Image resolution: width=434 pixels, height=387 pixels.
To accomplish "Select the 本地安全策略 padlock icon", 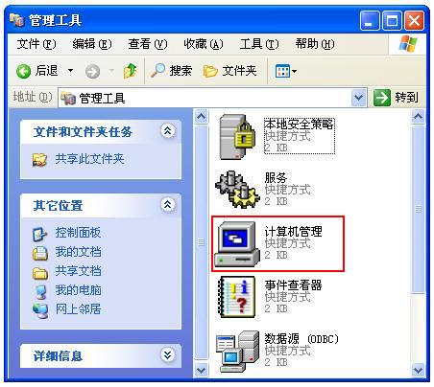I will click(x=237, y=137).
